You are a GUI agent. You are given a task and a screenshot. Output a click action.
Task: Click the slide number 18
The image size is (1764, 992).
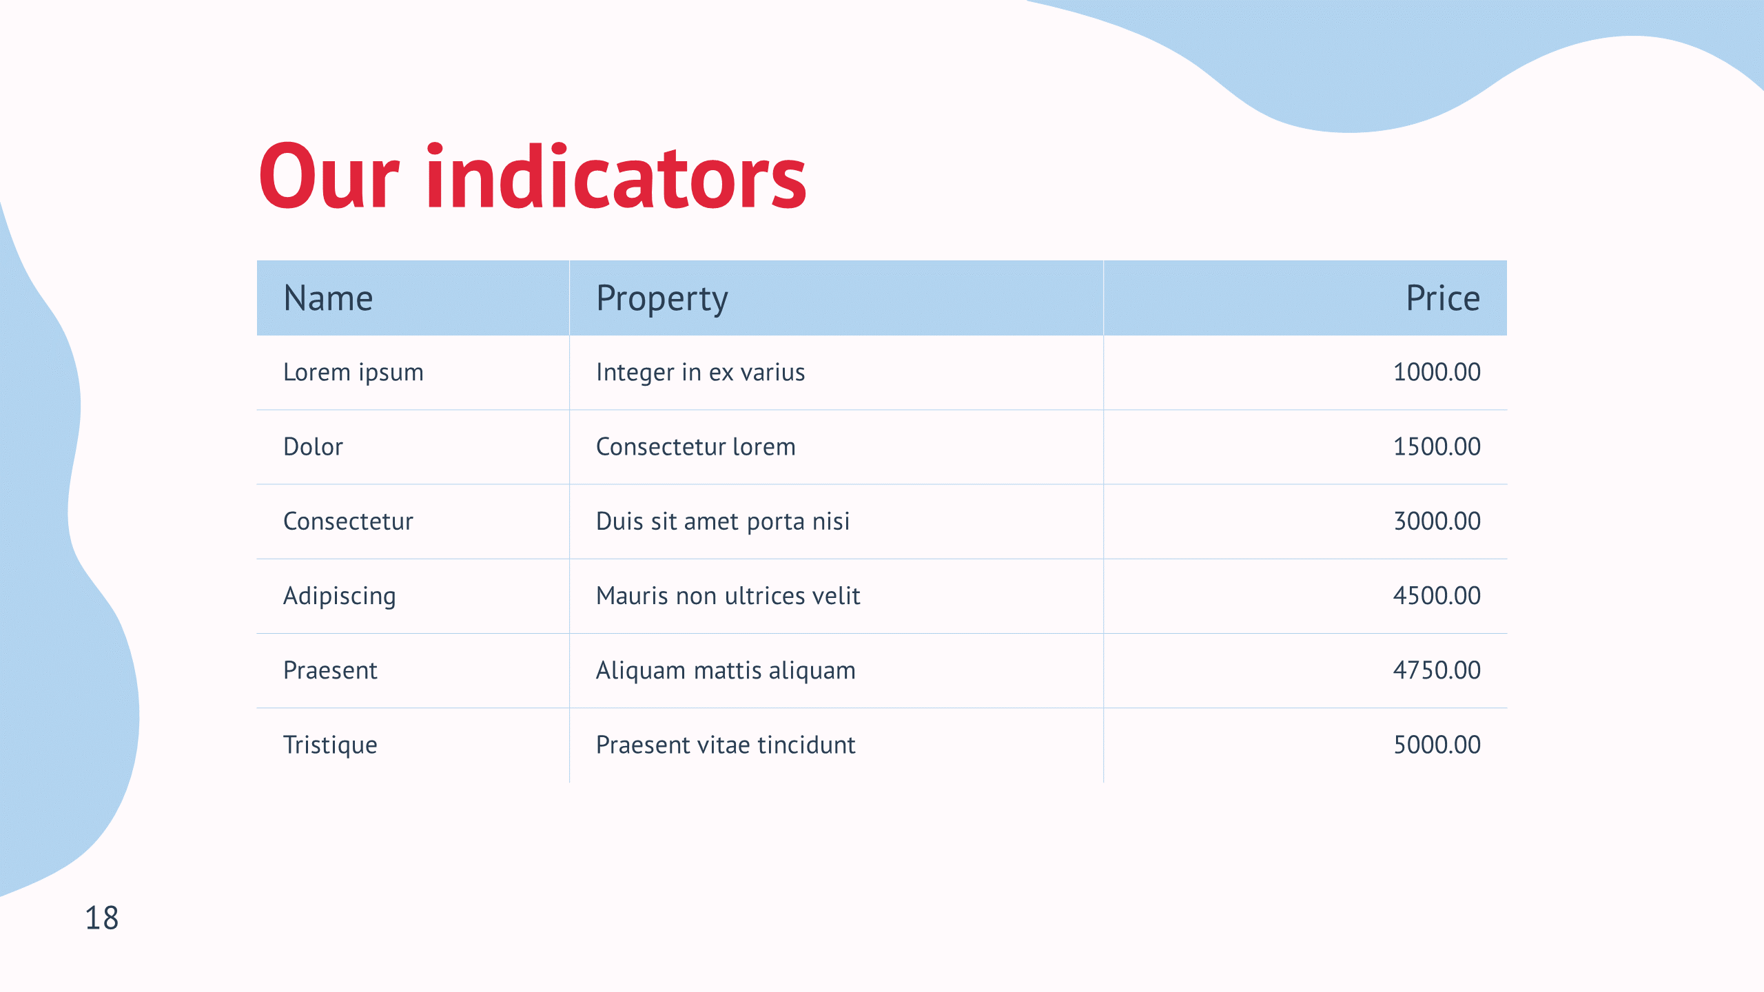(101, 918)
